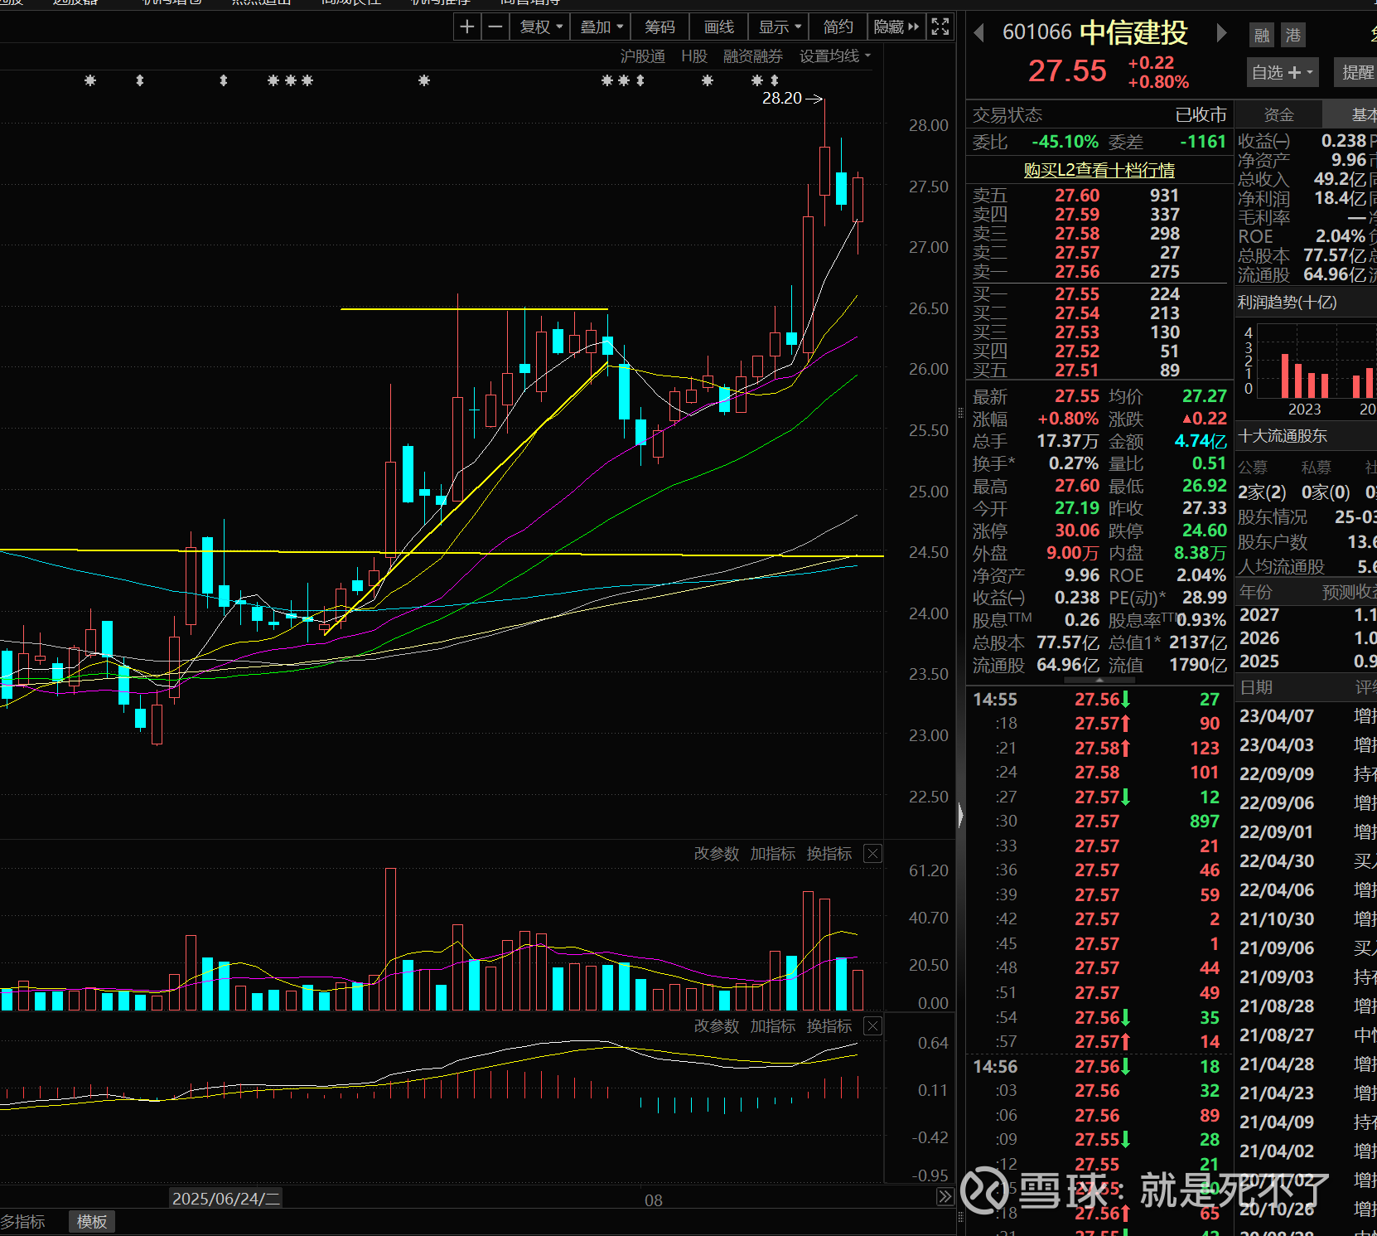Click 换指标 on volume panel
The height and width of the screenshot is (1236, 1377).
click(x=829, y=854)
